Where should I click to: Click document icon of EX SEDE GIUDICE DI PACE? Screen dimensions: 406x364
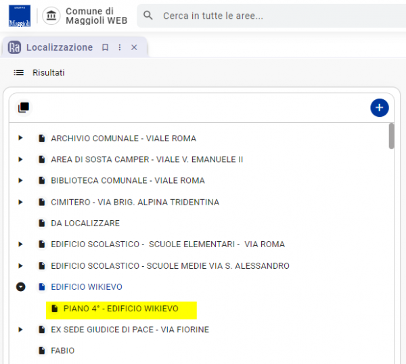click(42, 330)
